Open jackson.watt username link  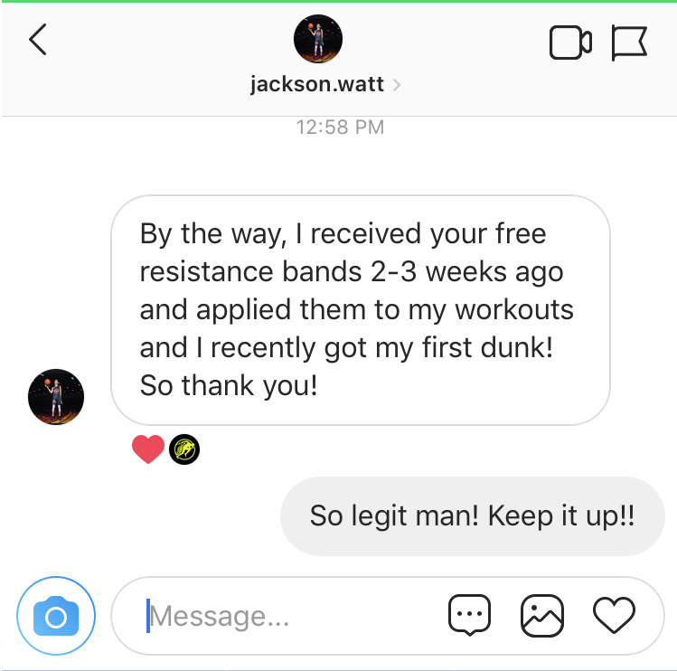[317, 84]
